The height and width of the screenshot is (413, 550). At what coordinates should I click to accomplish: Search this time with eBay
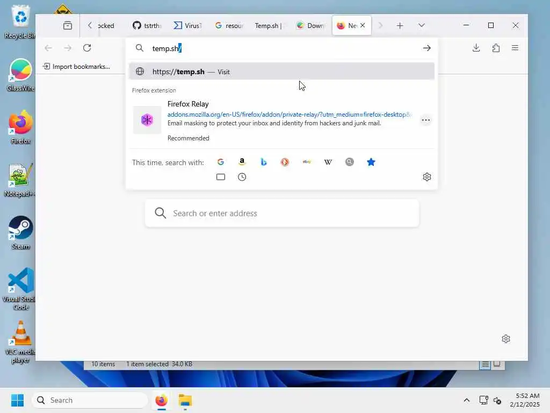click(x=307, y=162)
